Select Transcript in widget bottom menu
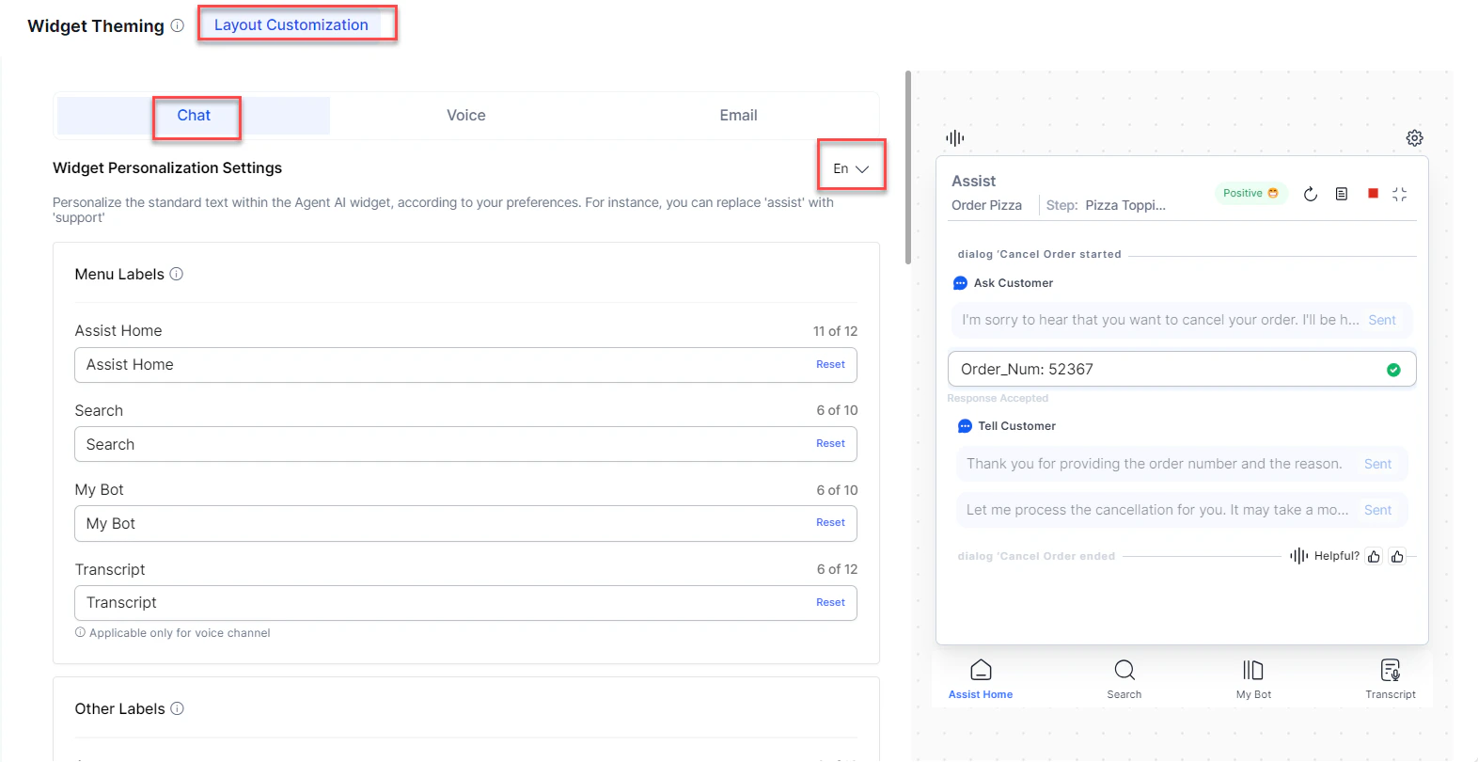Viewport: 1478px width, 762px height. coord(1391,679)
